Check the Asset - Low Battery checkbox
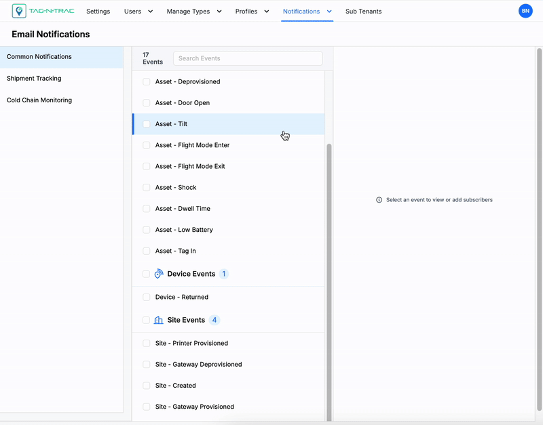This screenshot has width=543, height=425. 147,230
